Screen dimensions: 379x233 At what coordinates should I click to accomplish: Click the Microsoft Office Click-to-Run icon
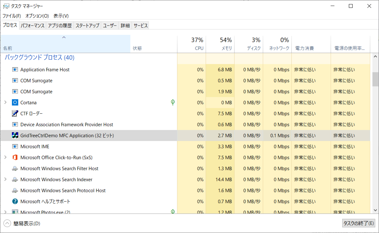coord(15,157)
